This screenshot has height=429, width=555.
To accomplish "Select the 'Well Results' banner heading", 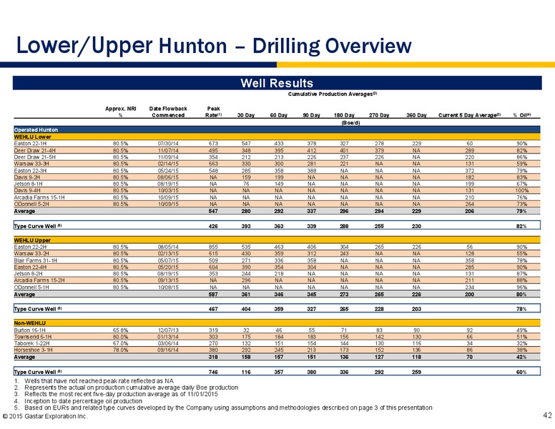I will (277, 83).
